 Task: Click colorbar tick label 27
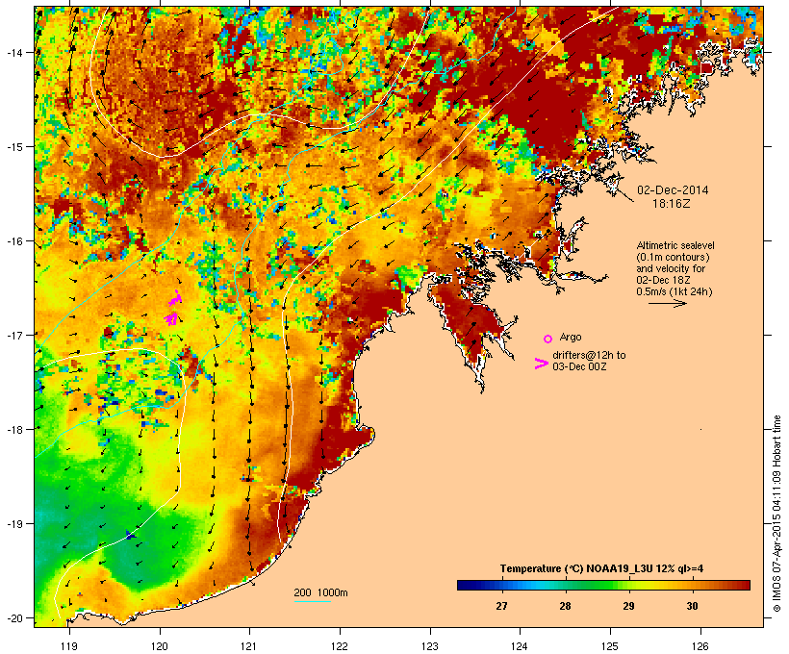coord(501,606)
